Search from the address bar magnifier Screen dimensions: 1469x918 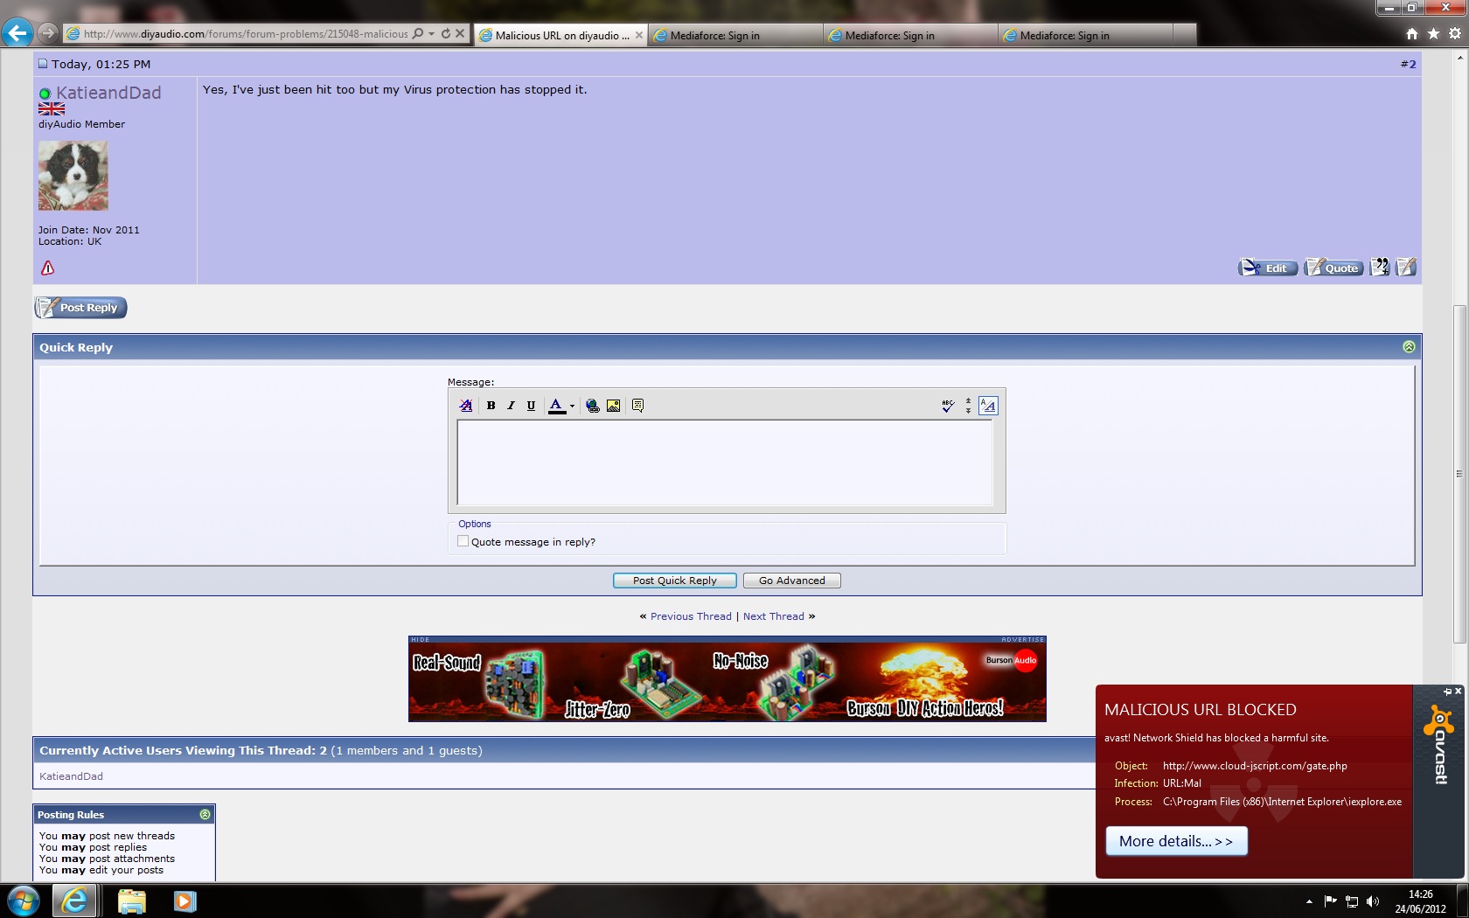[418, 33]
